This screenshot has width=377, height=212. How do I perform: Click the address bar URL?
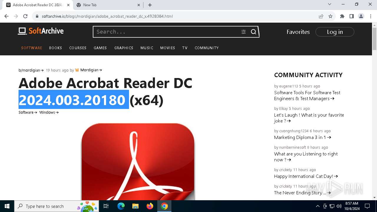[x=107, y=16]
